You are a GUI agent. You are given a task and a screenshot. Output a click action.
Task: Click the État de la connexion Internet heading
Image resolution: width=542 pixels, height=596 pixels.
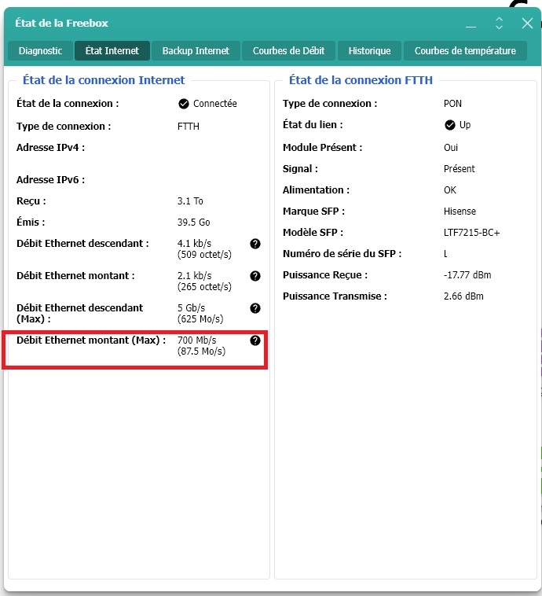coord(104,80)
